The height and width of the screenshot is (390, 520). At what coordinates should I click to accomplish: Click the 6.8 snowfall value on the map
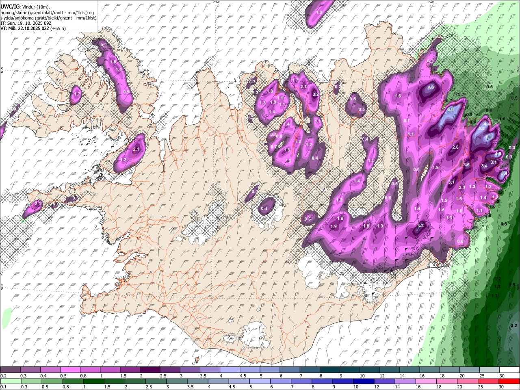pos(451,109)
